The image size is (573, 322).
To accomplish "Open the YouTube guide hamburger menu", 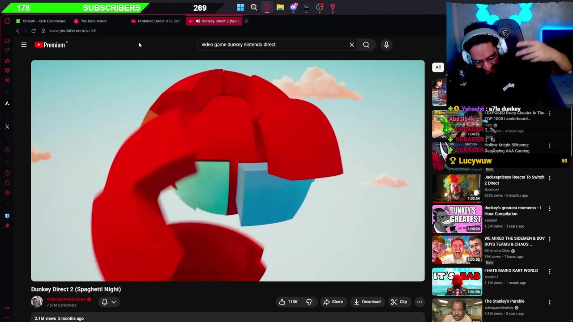I will click(x=24, y=45).
